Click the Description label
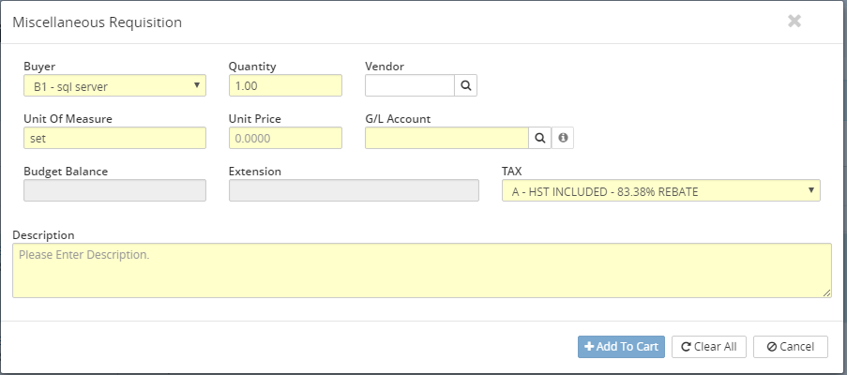 (x=43, y=234)
